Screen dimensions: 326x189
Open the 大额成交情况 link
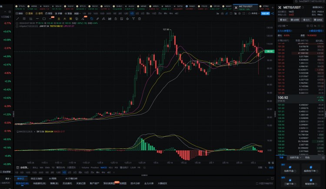316,31
